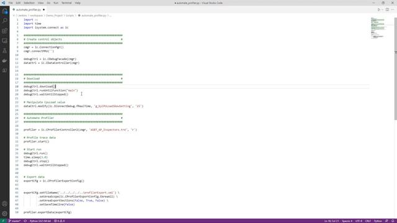The image size is (397, 223).
Task: Open the Testing flask icon view
Action: [4, 51]
